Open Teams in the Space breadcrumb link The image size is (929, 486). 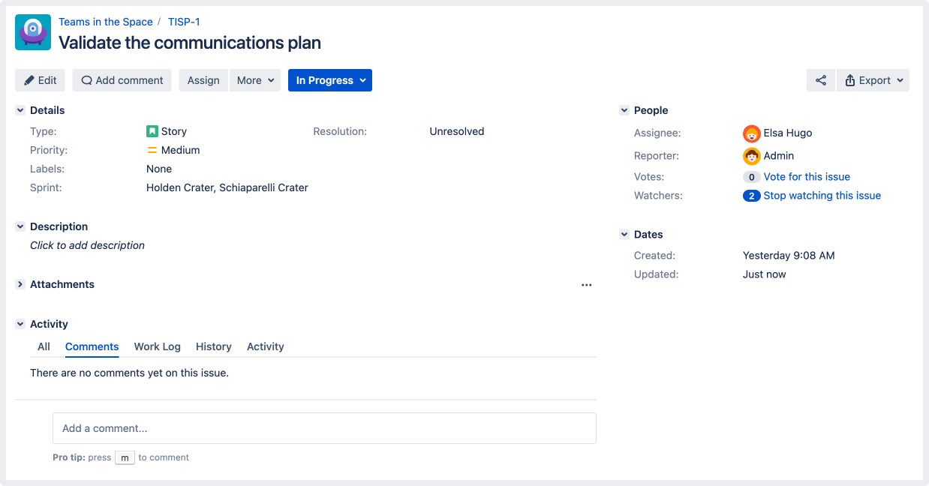tap(106, 22)
